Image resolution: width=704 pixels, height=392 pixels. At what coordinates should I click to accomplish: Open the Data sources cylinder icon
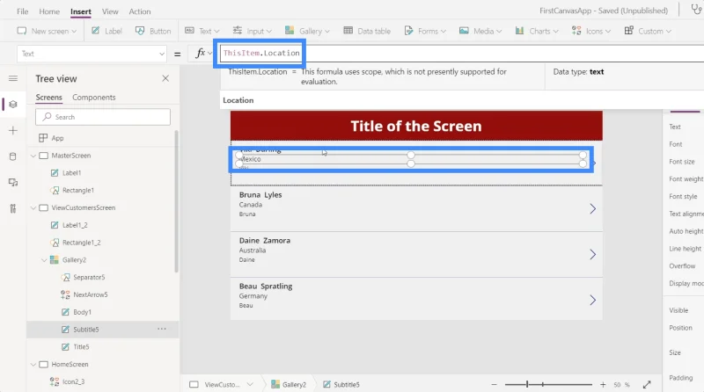tap(13, 156)
